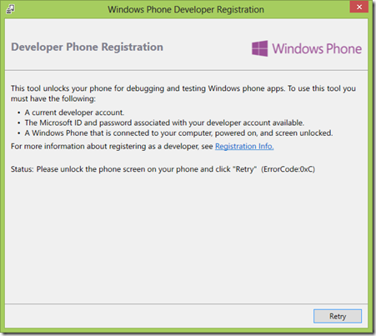Viewport: 376px width, 336px height.
Task: Open the window system menu icon
Action: 10,9
